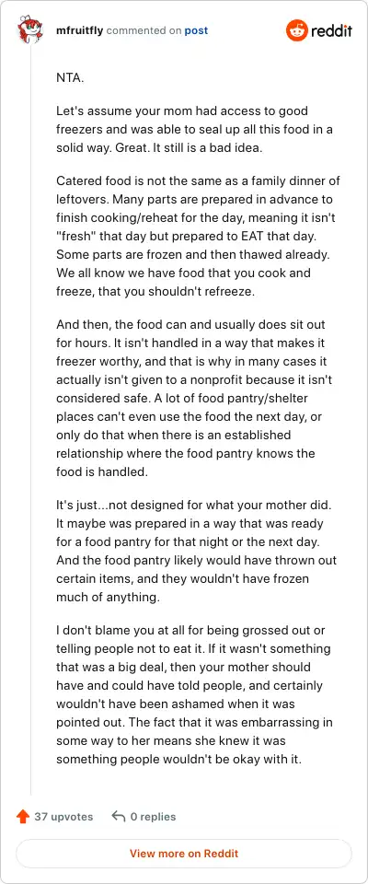Click the paragraph starting "And then, the food"
368x884 pixels.
pyautogui.click(x=197, y=399)
